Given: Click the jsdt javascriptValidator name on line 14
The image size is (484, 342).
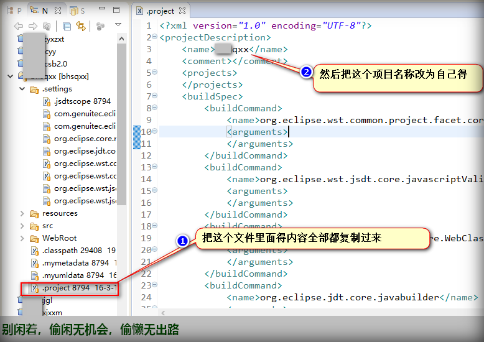Looking at the screenshot, I should click(x=371, y=179).
